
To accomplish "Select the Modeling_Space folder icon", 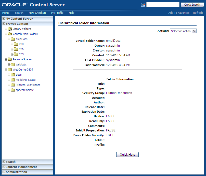I will click(12, 79).
